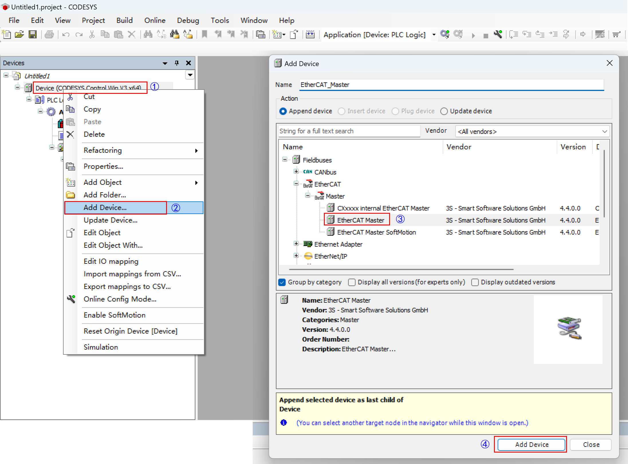Open the Vendor All vendors dropdown

[532, 132]
